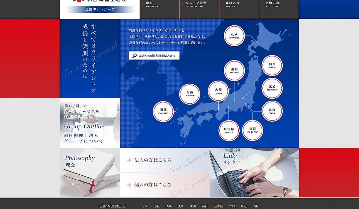This screenshot has height=209, width=359.
Task: Click footer link 札幌
Action: pyautogui.click(x=144, y=206)
